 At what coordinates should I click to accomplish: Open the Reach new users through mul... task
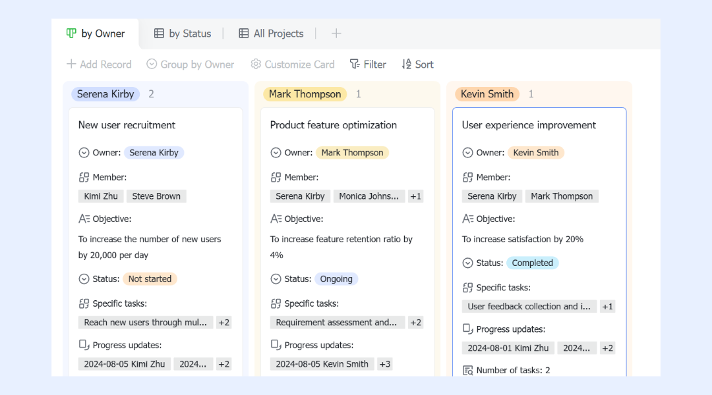click(x=145, y=323)
